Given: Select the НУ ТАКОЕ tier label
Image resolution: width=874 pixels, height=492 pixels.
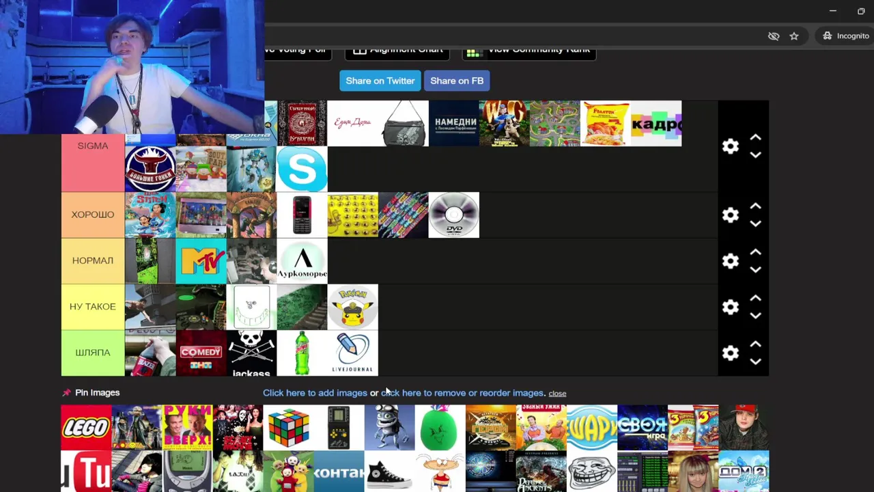Looking at the screenshot, I should pyautogui.click(x=93, y=306).
